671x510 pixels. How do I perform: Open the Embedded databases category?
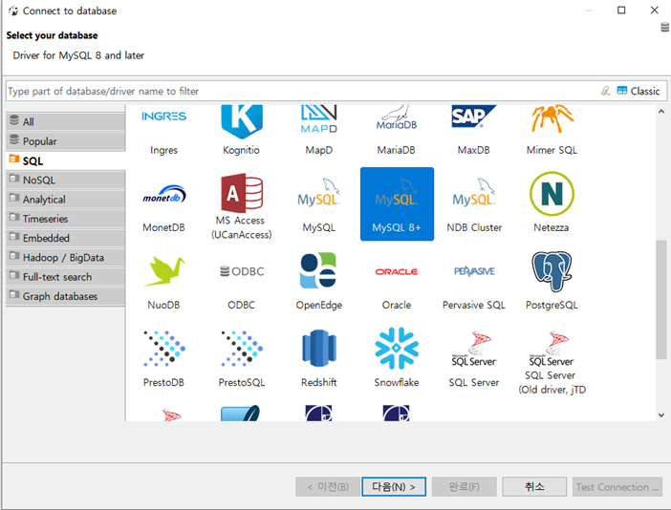click(x=65, y=238)
